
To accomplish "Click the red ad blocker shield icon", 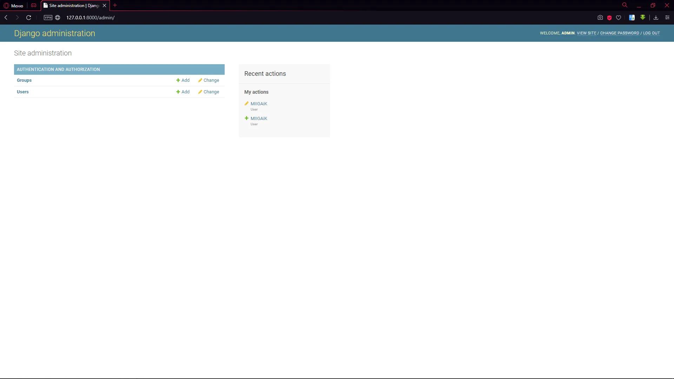I will coord(609,18).
